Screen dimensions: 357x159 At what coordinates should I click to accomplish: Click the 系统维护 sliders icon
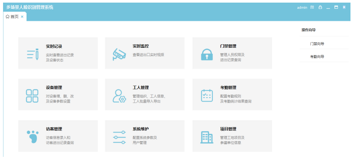[x=119, y=137]
